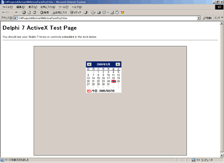Expand the Links (リンク) toolbar chevron

click(x=222, y=18)
